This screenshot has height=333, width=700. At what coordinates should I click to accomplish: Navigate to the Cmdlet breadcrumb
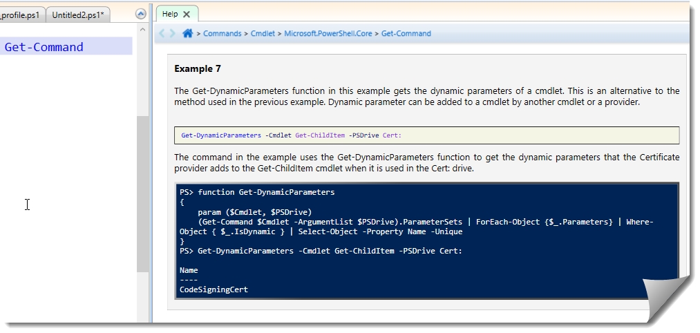(x=263, y=33)
